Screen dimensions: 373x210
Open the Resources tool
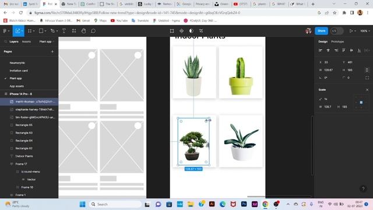pos(74,31)
